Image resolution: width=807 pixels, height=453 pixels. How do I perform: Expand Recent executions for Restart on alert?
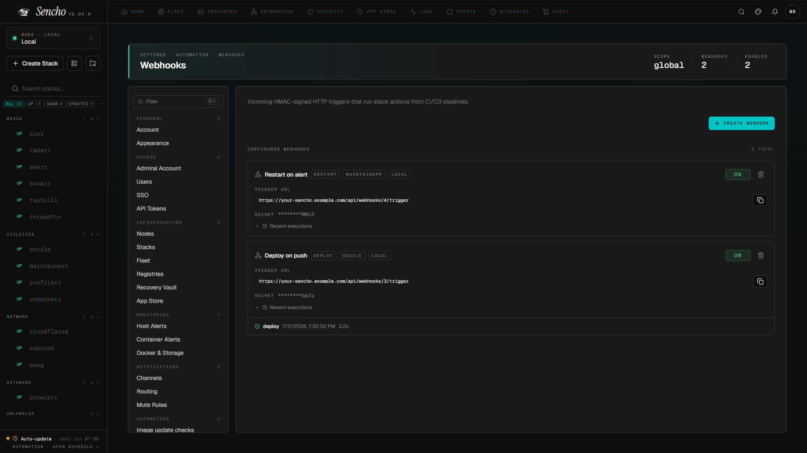(x=284, y=226)
